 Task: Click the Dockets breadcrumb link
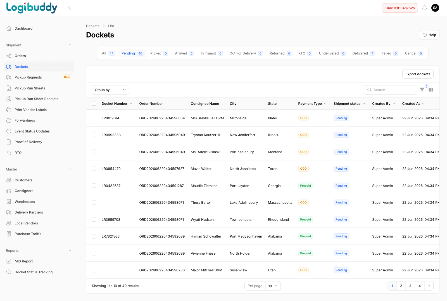coord(93,26)
